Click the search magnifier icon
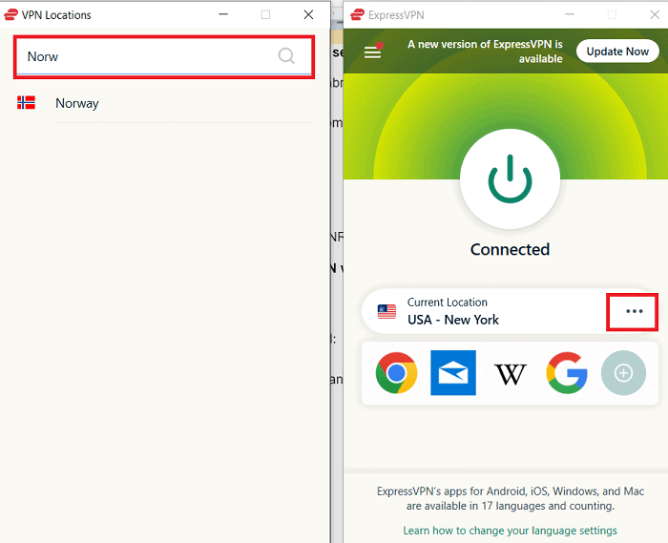Image resolution: width=668 pixels, height=543 pixels. (286, 56)
